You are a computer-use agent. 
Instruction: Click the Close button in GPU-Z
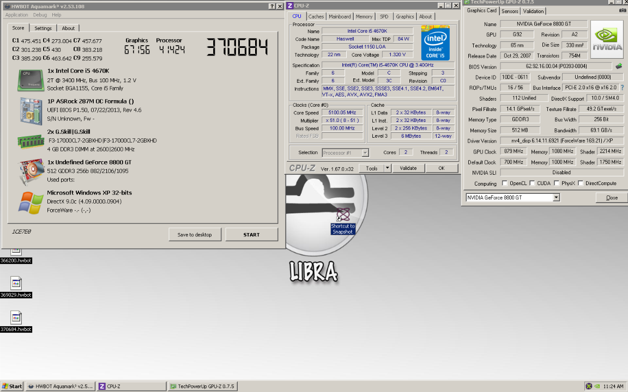coord(612,198)
